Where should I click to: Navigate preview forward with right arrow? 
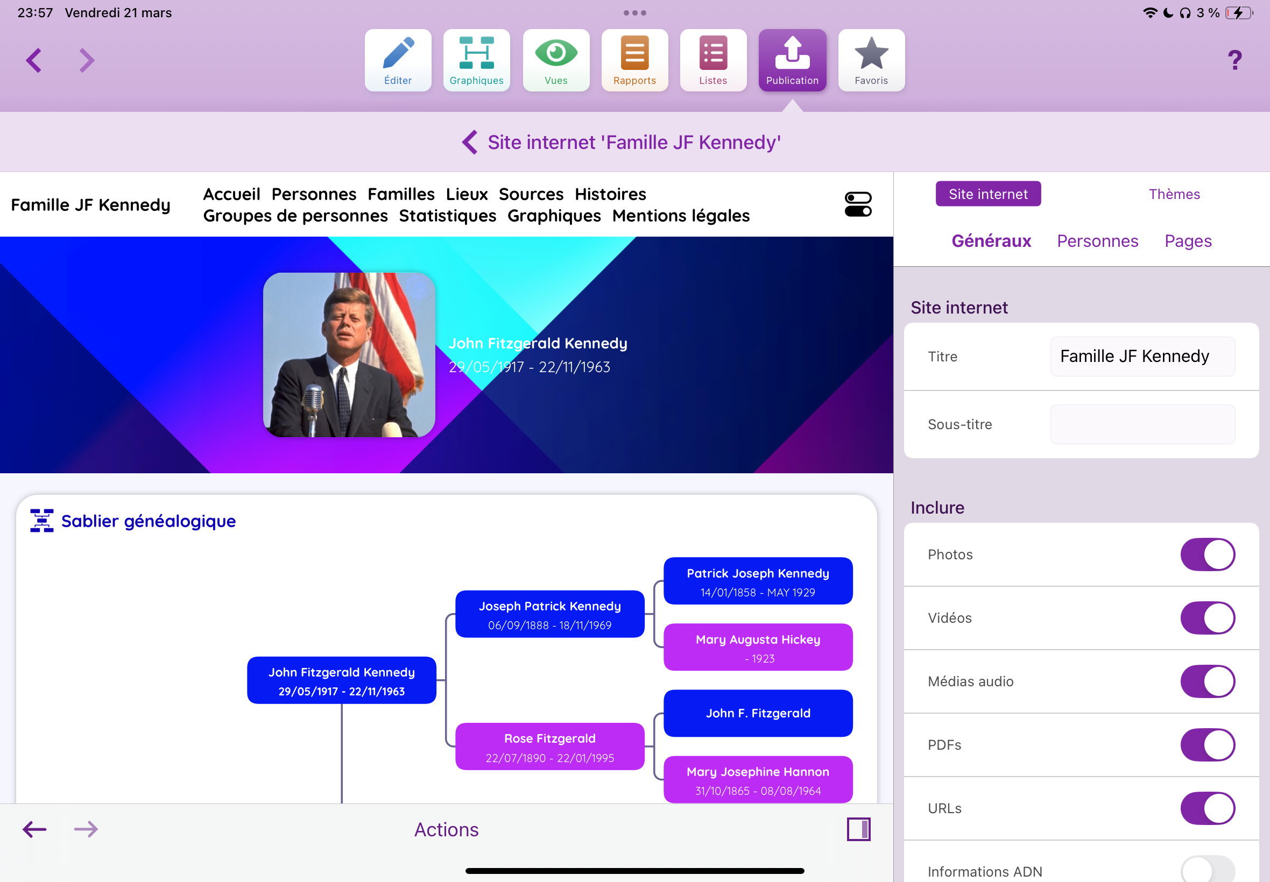click(x=86, y=829)
